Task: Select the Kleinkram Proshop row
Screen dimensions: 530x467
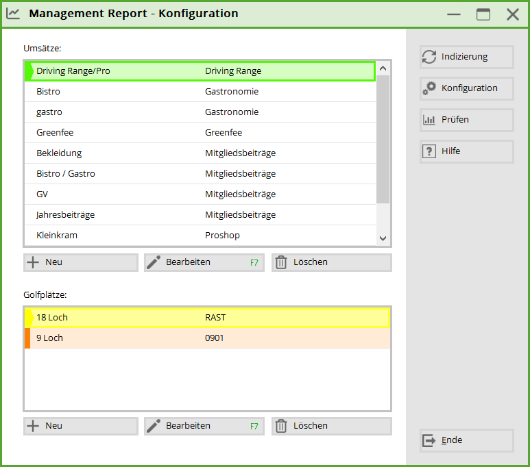Action: (x=199, y=235)
